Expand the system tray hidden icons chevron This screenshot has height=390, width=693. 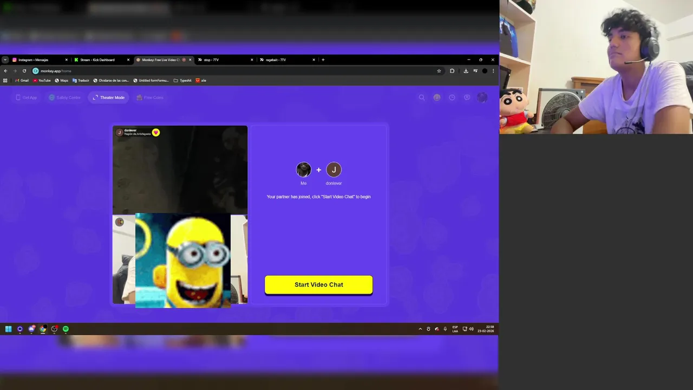point(420,329)
